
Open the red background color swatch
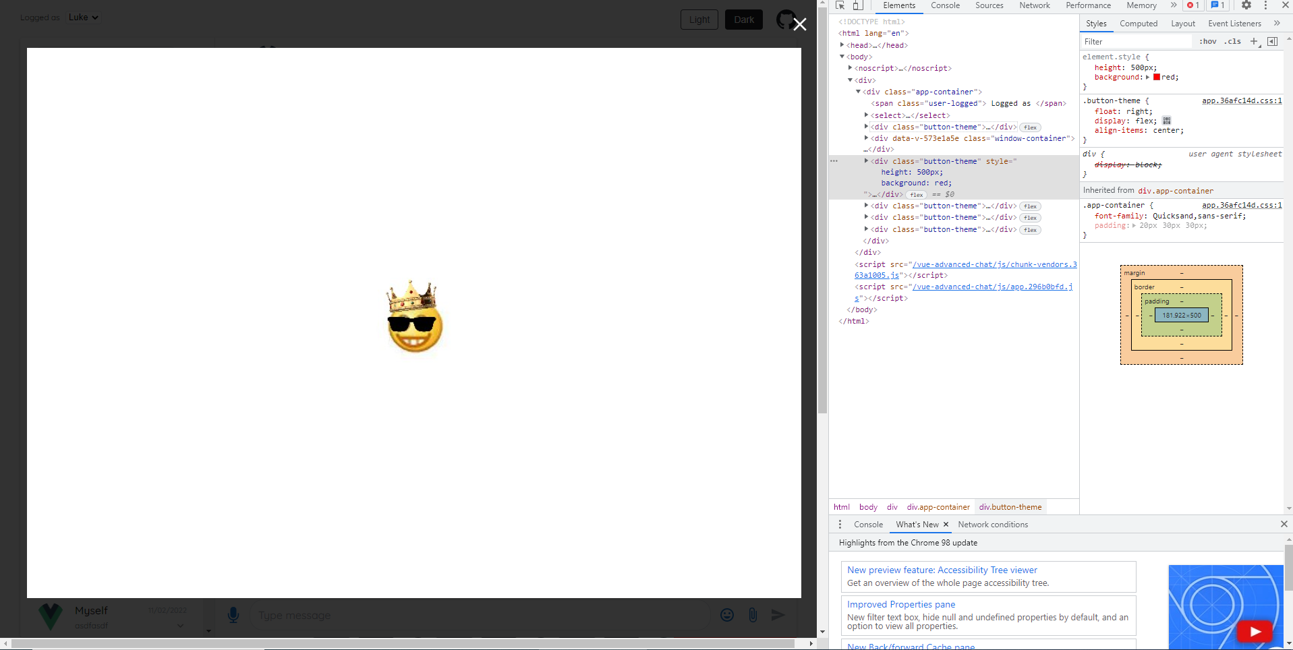click(x=1157, y=78)
